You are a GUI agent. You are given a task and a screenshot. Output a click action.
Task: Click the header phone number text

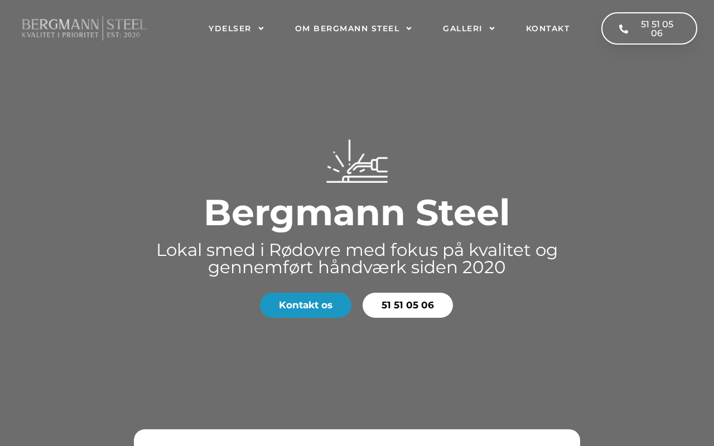(x=657, y=28)
